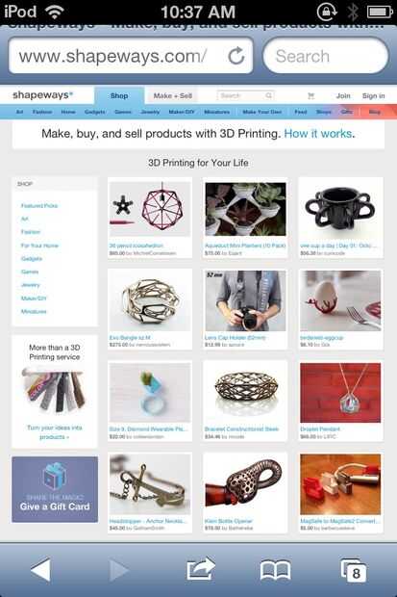Image resolution: width=397 pixels, height=597 pixels.
Task: Open the tabs switcher showing 8 pages
Action: coord(354,570)
